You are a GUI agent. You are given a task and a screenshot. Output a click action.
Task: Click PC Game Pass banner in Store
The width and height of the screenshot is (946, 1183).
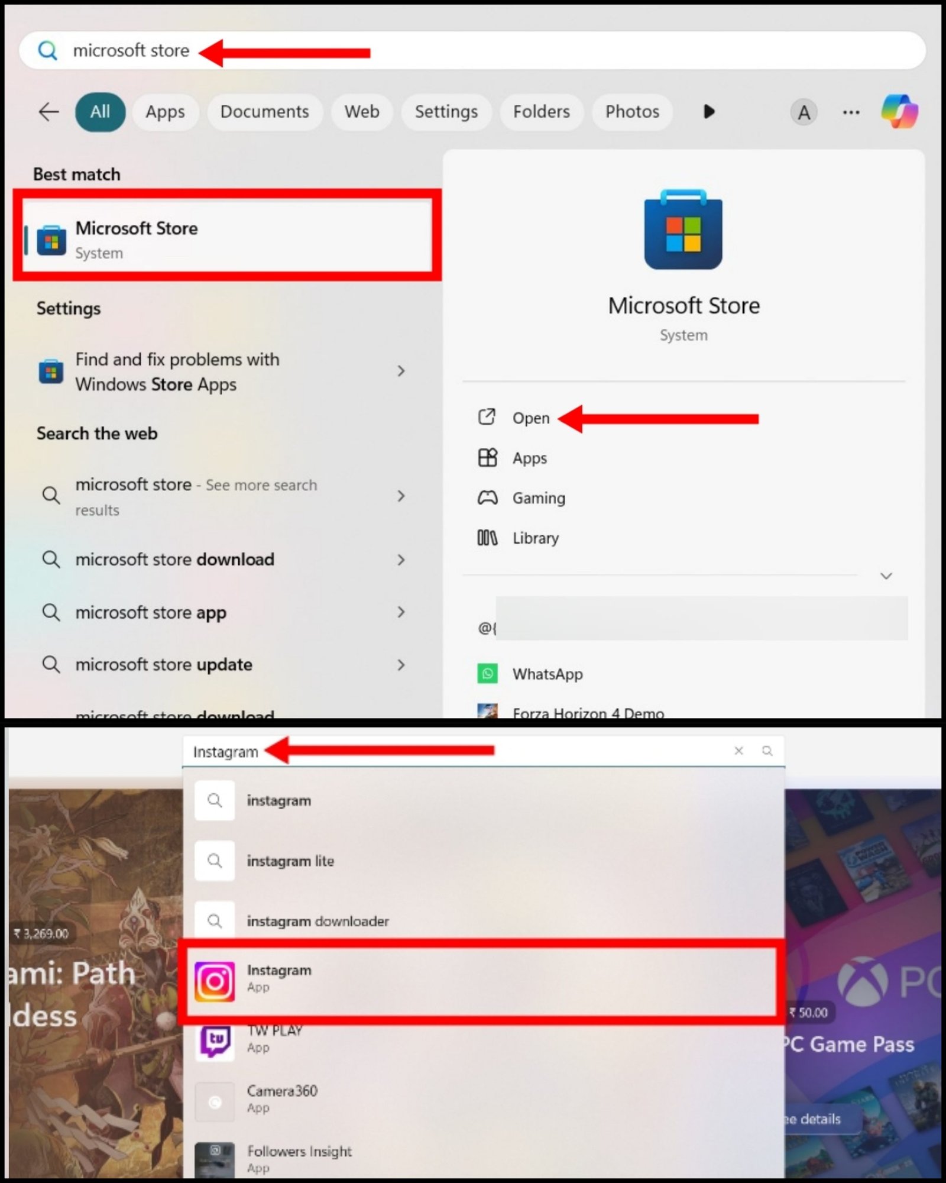(863, 982)
